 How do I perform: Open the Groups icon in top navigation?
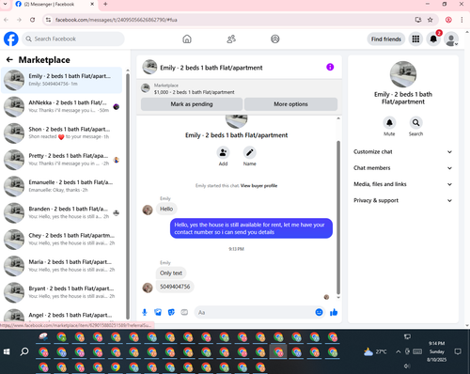tap(275, 39)
